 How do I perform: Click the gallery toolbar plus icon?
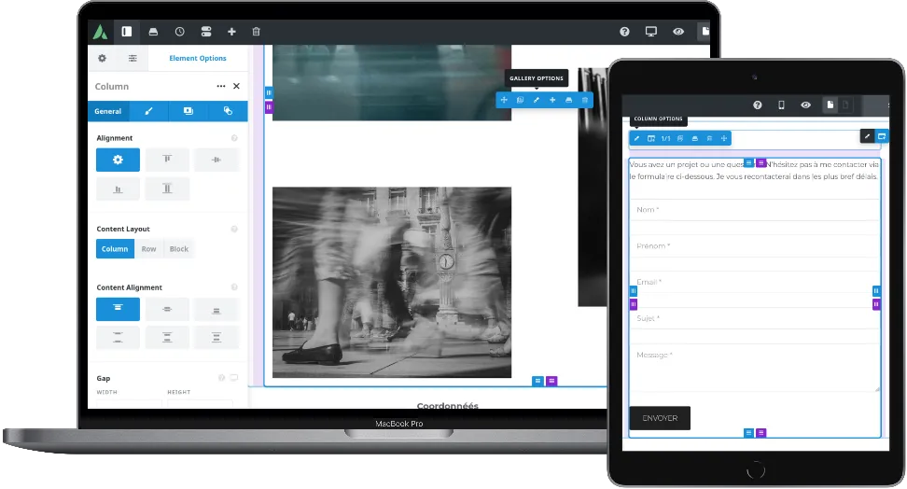tap(552, 100)
